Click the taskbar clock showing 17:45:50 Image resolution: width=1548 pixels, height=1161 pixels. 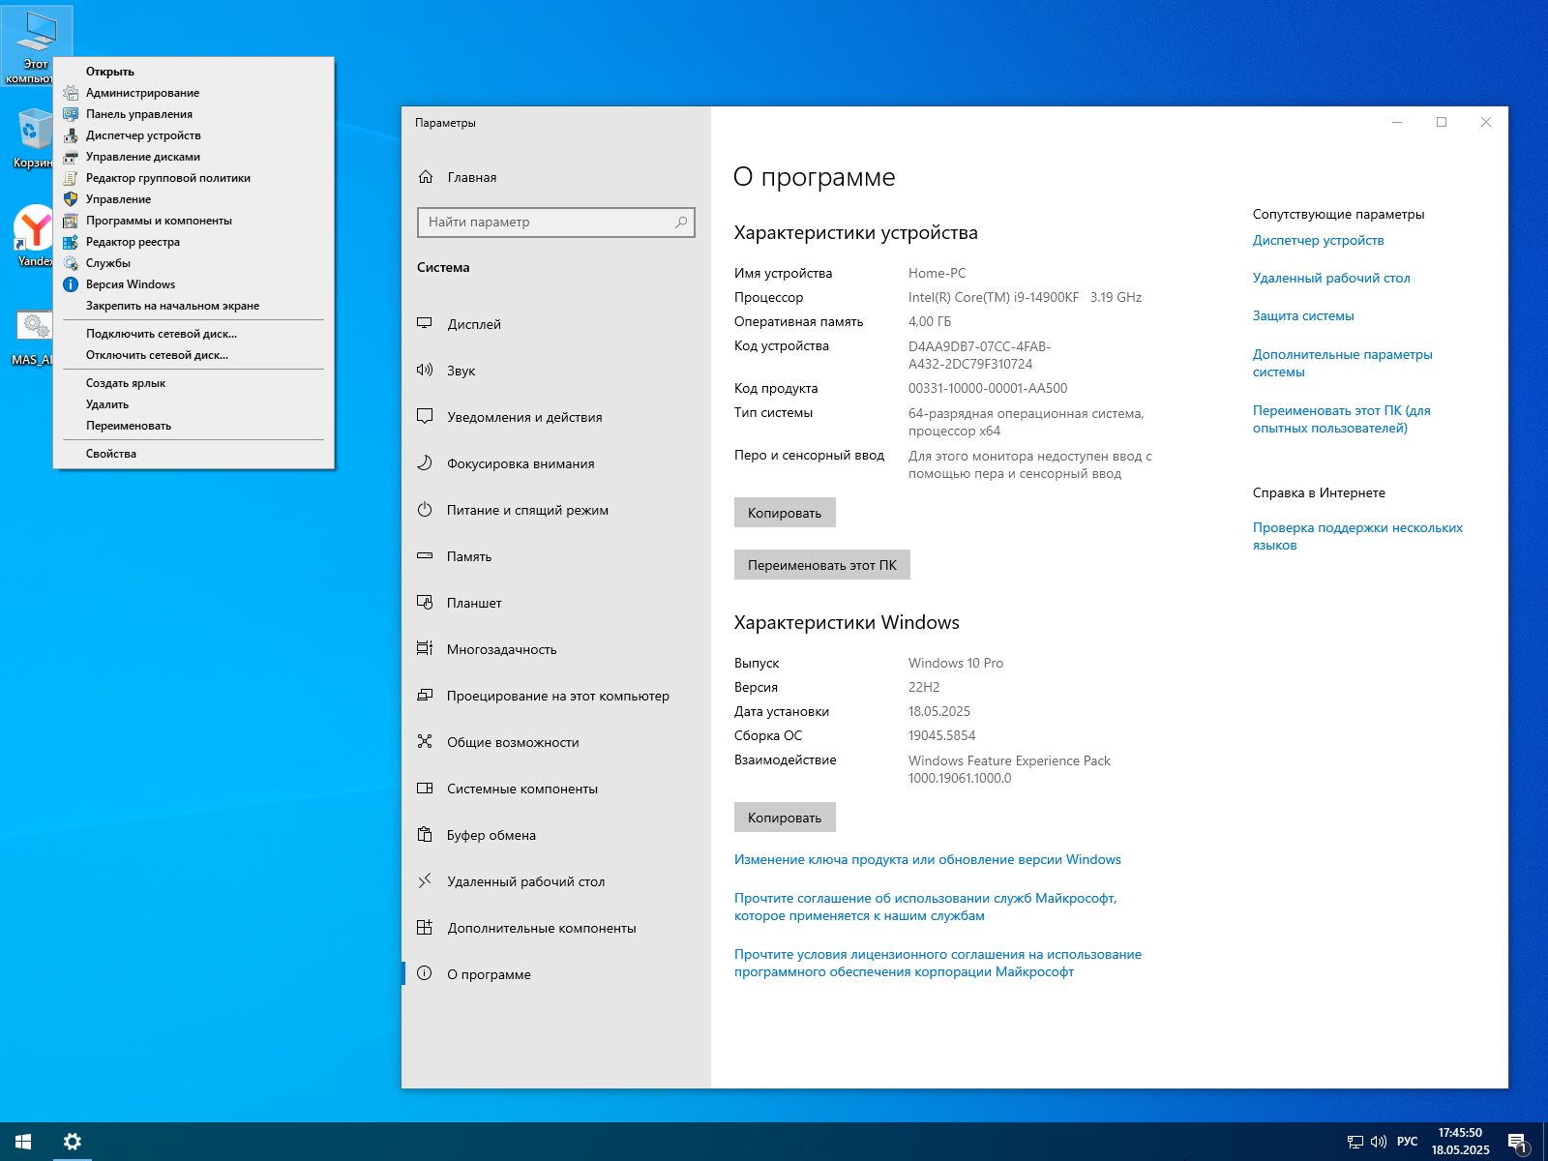coord(1461,1142)
